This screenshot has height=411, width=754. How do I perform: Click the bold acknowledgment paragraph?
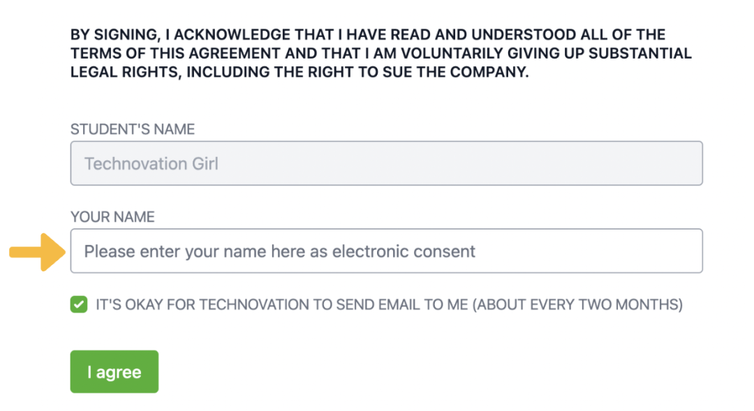(380, 53)
